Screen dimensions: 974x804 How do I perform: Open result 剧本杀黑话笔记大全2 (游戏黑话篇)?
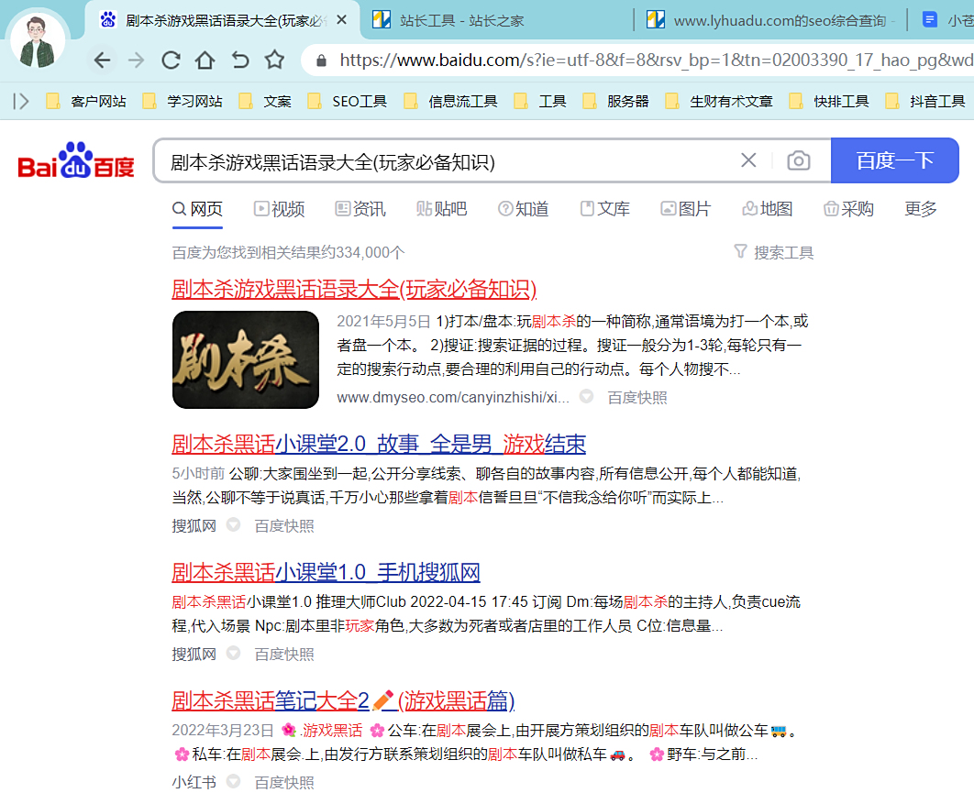[x=344, y=701]
